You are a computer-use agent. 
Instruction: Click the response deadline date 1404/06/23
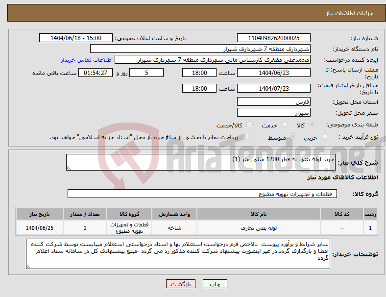pyautogui.click(x=274, y=73)
